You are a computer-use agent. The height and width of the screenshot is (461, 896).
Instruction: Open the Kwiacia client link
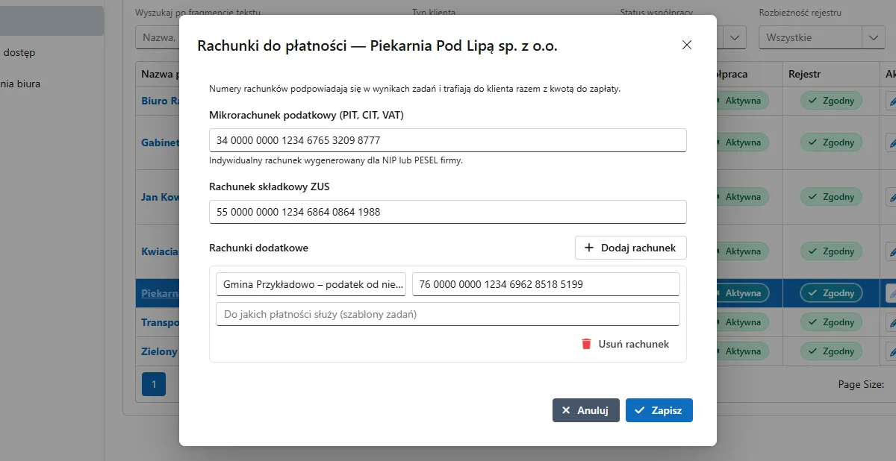(x=160, y=251)
